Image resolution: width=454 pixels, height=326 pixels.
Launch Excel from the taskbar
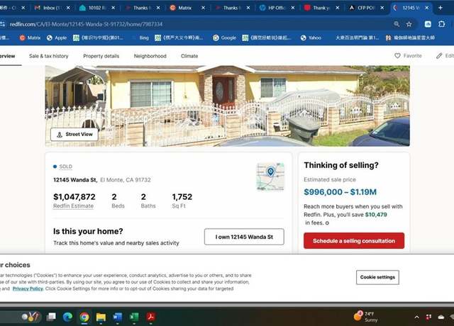point(134,317)
